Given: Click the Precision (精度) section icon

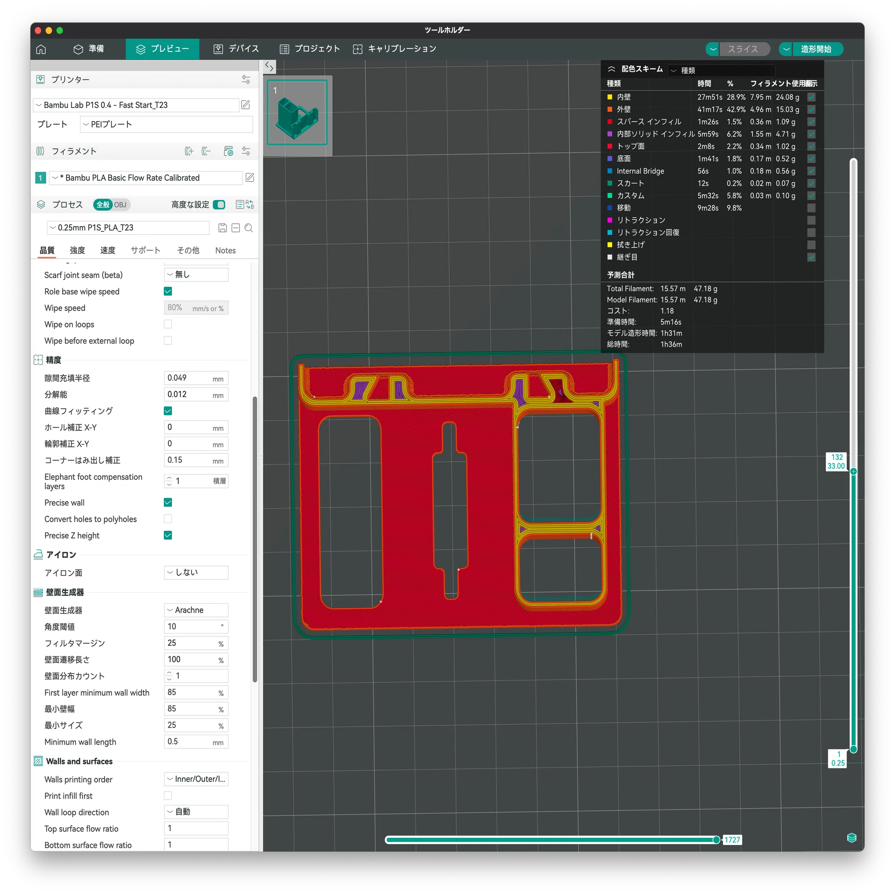Looking at the screenshot, I should (38, 360).
